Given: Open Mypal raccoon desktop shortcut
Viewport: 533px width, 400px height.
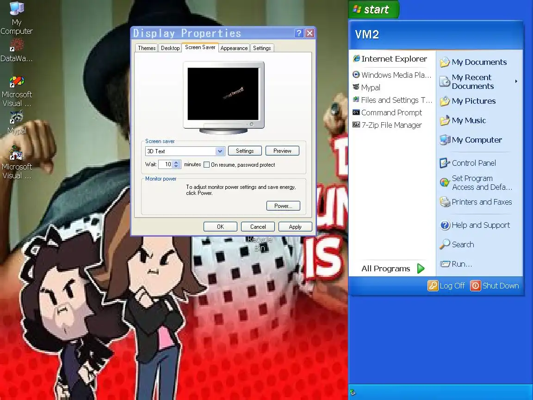Looking at the screenshot, I should click(x=16, y=122).
